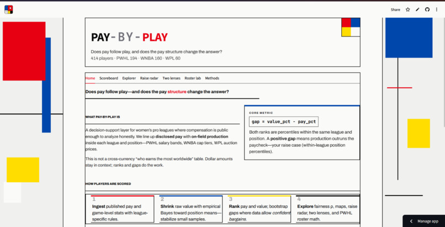Click the WHAT PAY-BY-PLAY IS heading
445x227 pixels.
coord(103,117)
